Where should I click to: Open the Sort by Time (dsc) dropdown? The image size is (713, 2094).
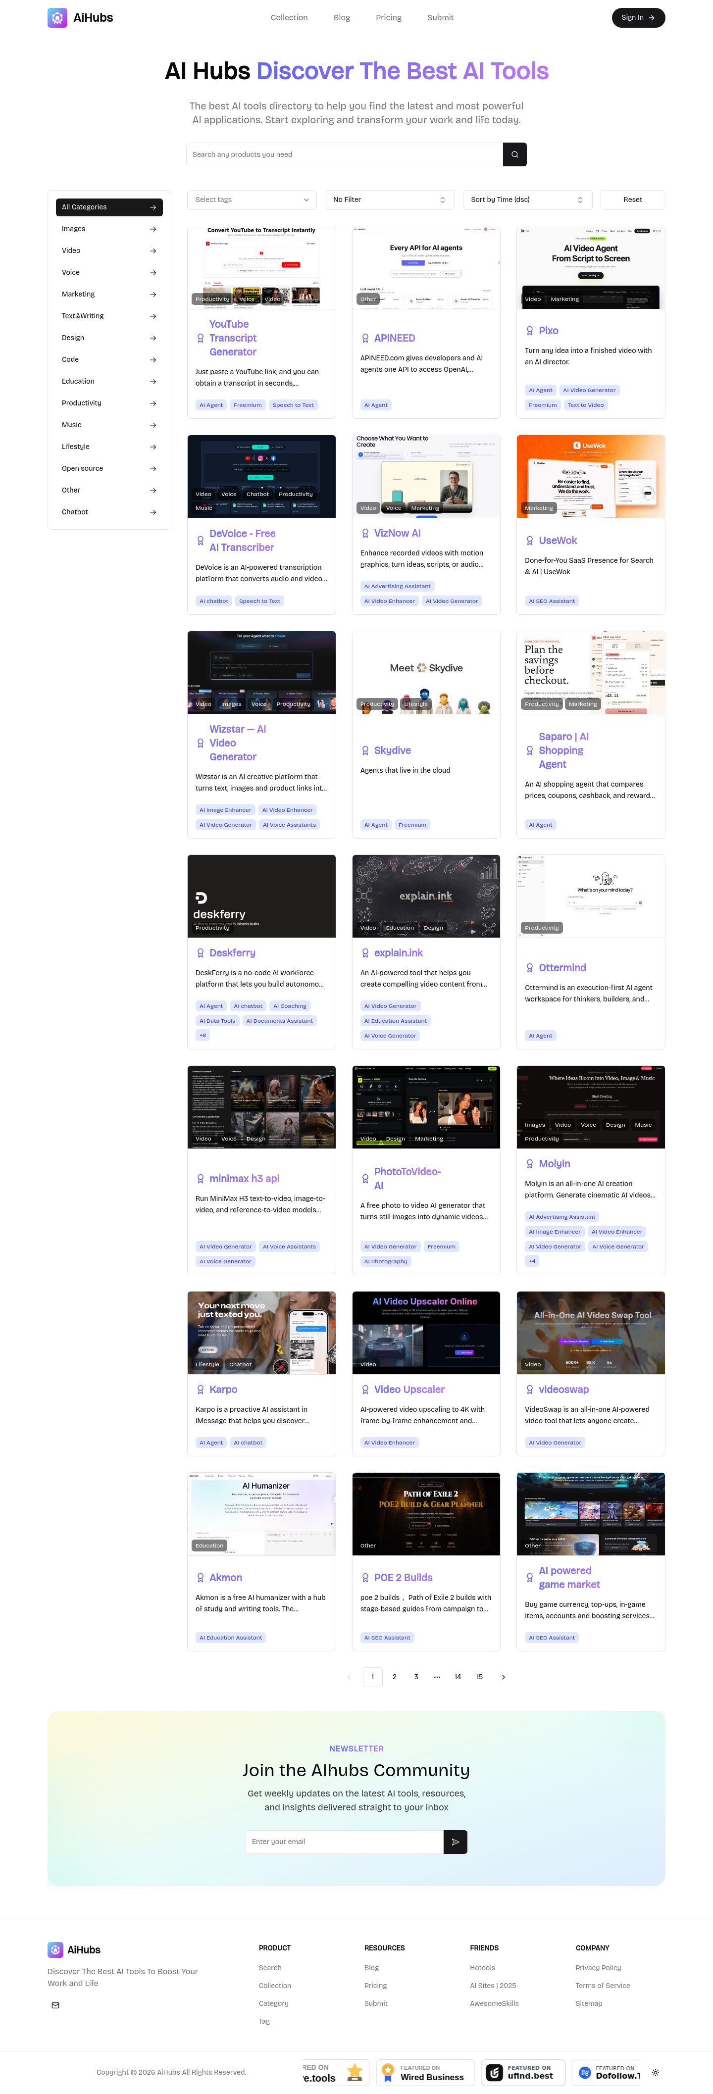coord(527,200)
